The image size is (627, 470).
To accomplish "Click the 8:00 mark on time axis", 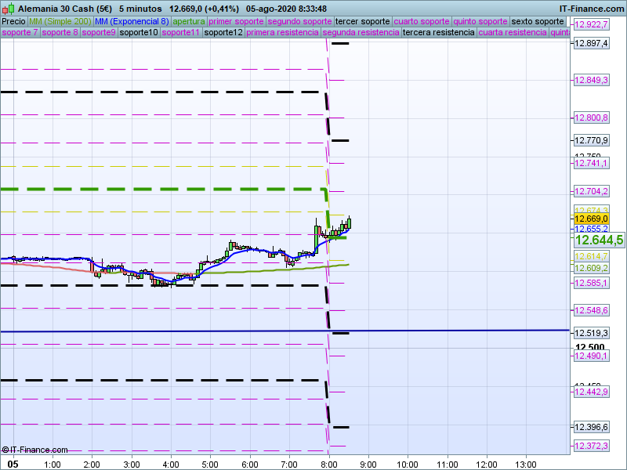I will [x=329, y=464].
